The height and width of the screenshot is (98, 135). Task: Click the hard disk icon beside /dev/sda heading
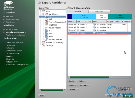click(68, 8)
